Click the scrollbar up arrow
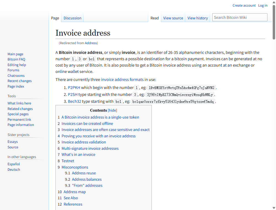276x210 pixels. coord(274,2)
